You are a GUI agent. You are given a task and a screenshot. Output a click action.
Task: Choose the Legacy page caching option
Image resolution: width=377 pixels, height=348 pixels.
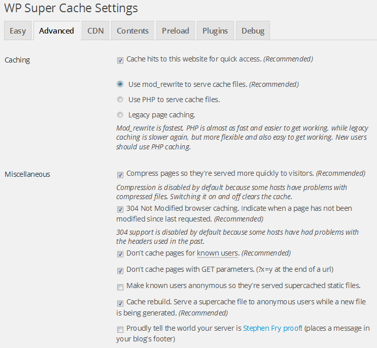120,115
